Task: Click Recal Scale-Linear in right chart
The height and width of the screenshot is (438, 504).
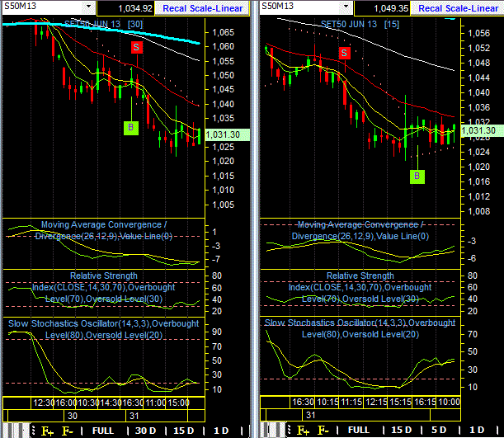Action: 458,8
